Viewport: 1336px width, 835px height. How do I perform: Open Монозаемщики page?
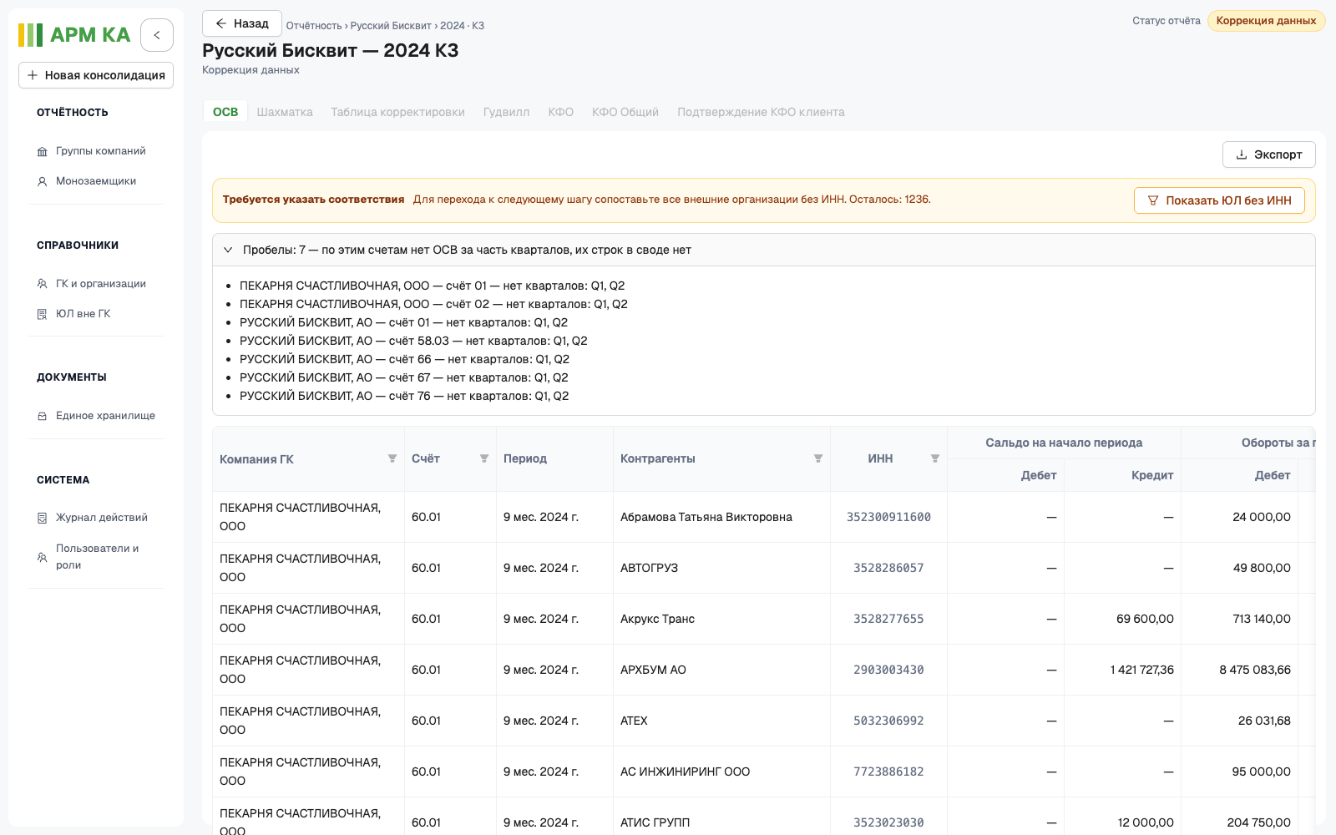96,181
